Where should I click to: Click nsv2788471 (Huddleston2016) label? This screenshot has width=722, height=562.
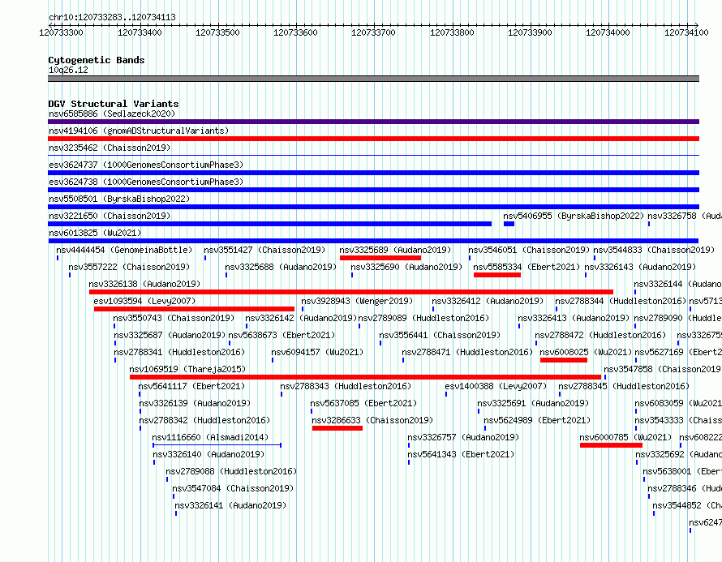(x=467, y=352)
